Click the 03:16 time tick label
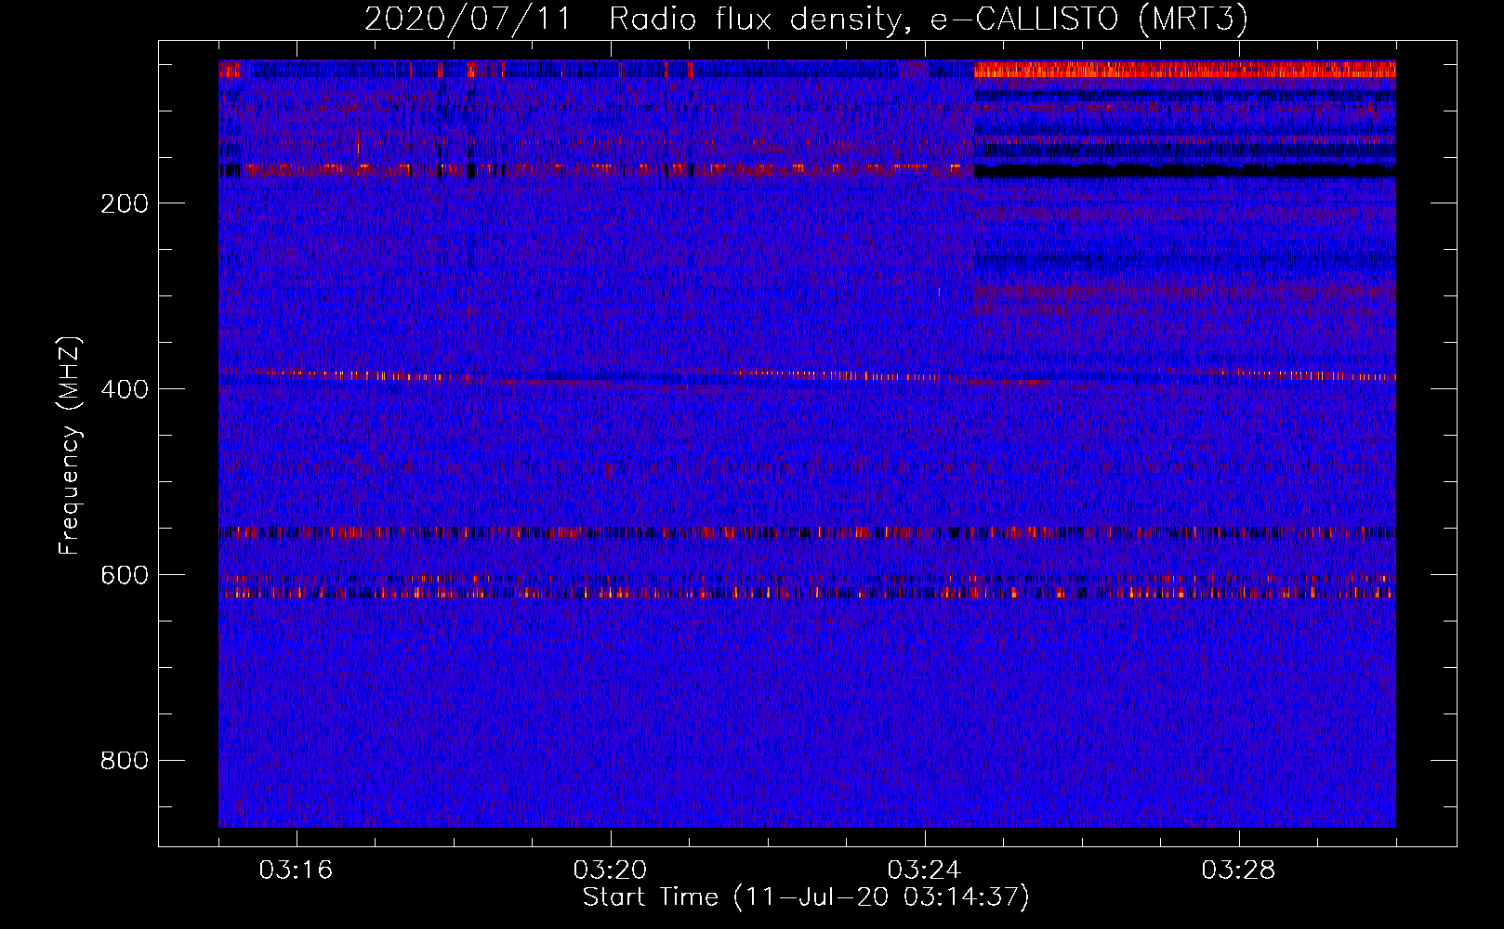This screenshot has height=929, width=1504. pyautogui.click(x=296, y=870)
